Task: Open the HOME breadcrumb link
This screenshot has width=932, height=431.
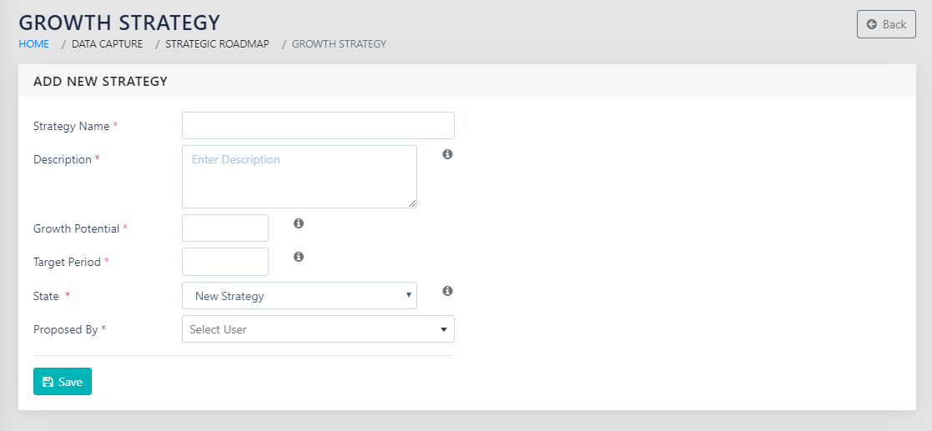Action: coord(33,43)
